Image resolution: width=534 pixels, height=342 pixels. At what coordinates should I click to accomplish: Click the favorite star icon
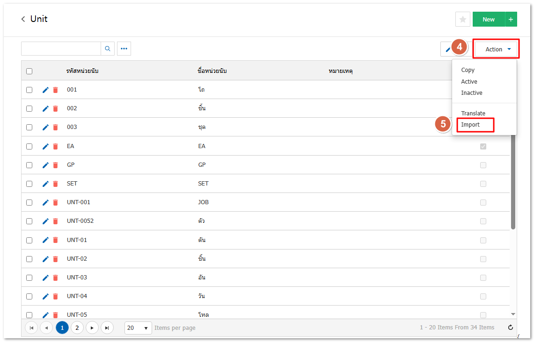click(463, 19)
